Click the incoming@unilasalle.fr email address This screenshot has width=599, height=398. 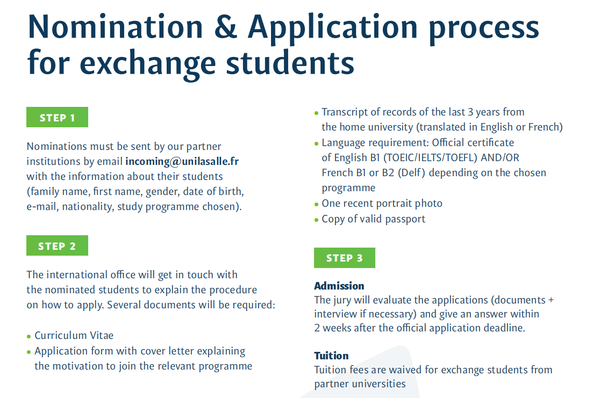(182, 161)
